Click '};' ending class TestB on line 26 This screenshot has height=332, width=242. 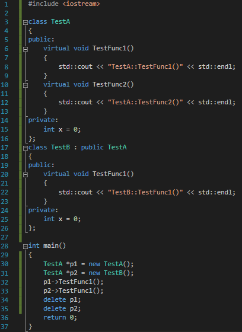pos(32,228)
